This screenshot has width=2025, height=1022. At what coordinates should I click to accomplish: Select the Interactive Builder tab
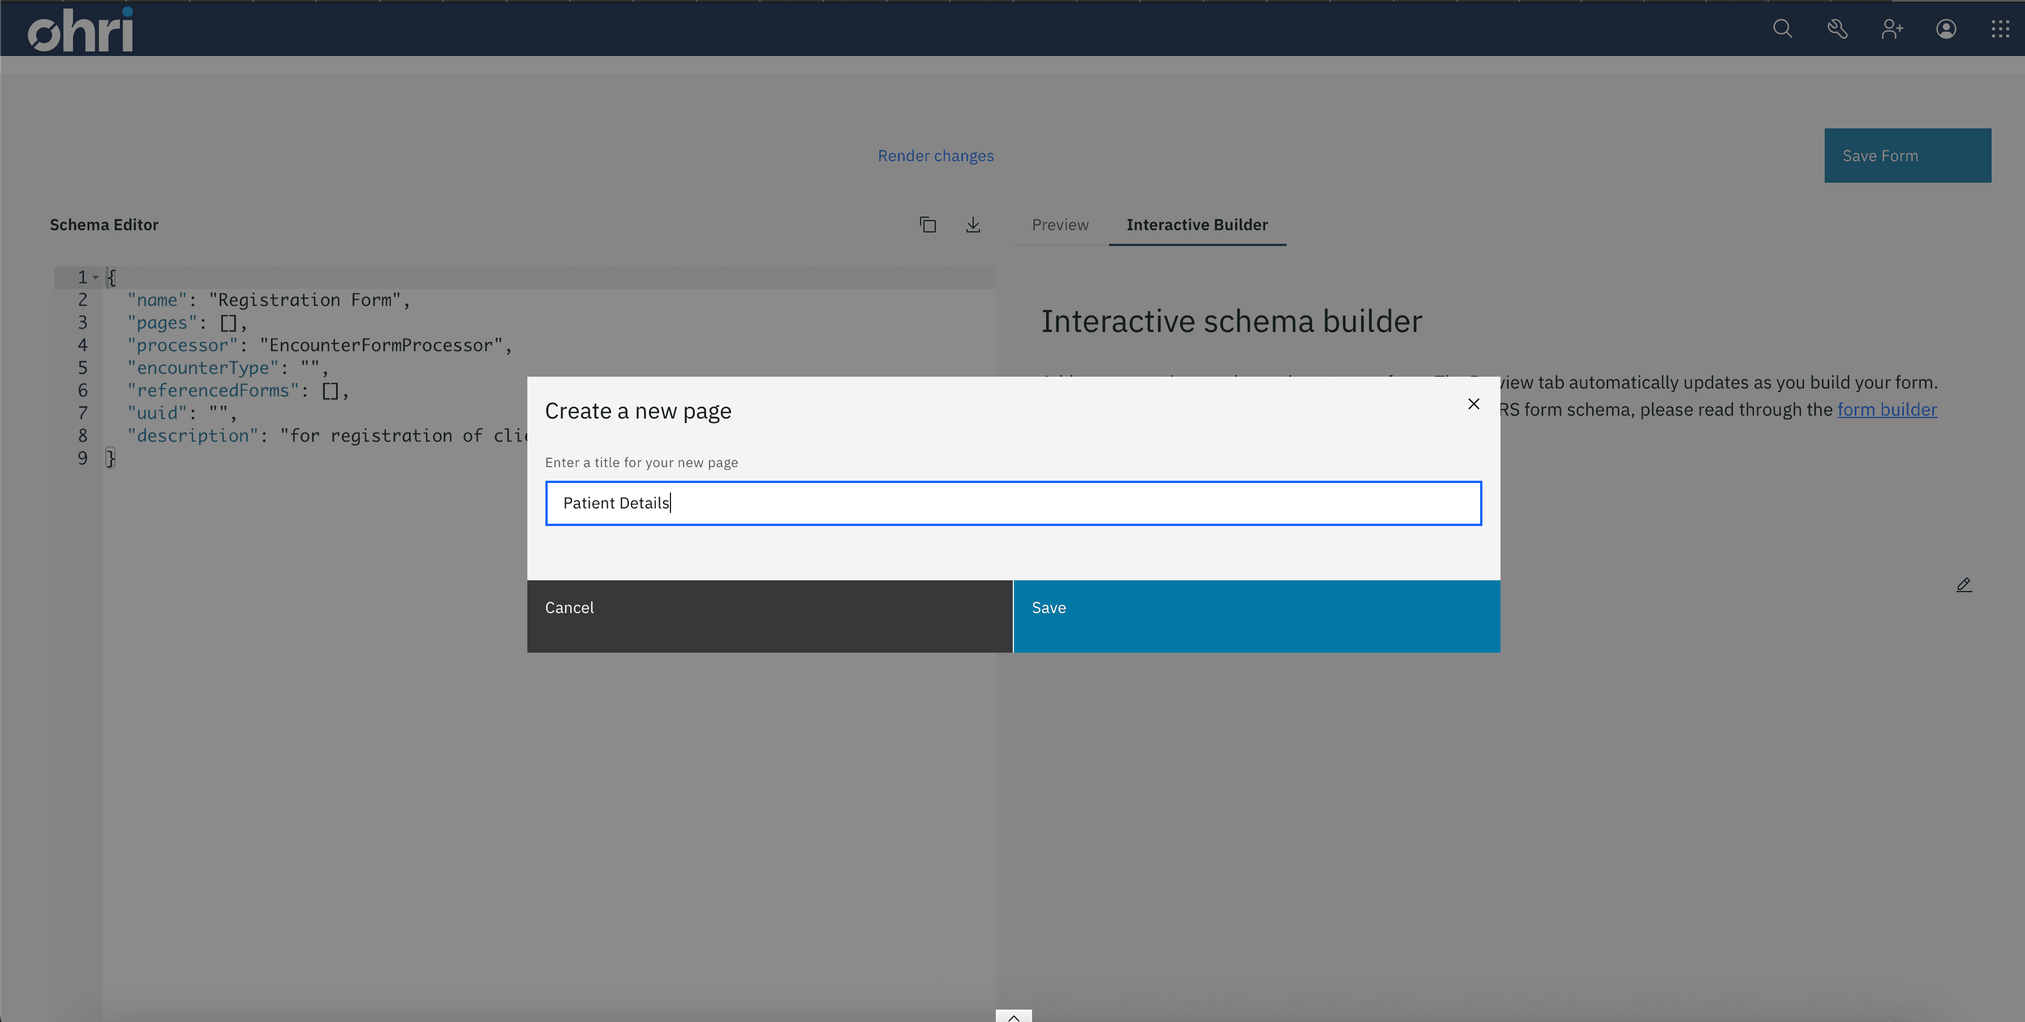point(1197,225)
